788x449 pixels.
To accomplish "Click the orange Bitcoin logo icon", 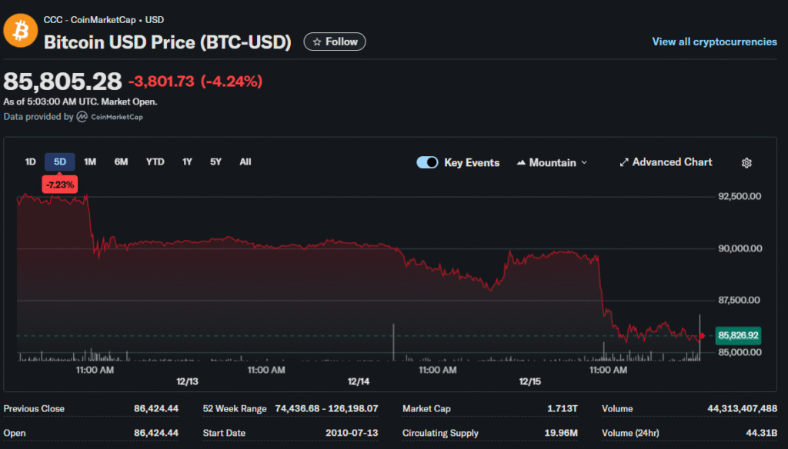I will (x=21, y=30).
